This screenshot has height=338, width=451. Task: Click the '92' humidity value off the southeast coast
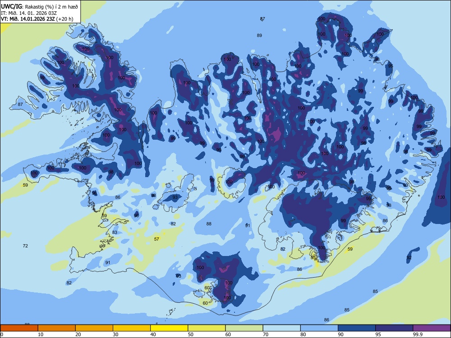pyautogui.click(x=409, y=257)
